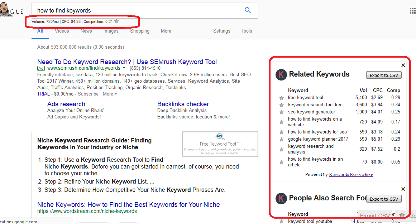Click the Keyword column header in Related Keywords
The height and width of the screenshot is (224, 416).
[x=298, y=91]
